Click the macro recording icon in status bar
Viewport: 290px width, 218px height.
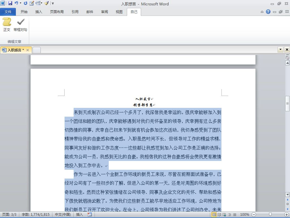click(x=90, y=215)
